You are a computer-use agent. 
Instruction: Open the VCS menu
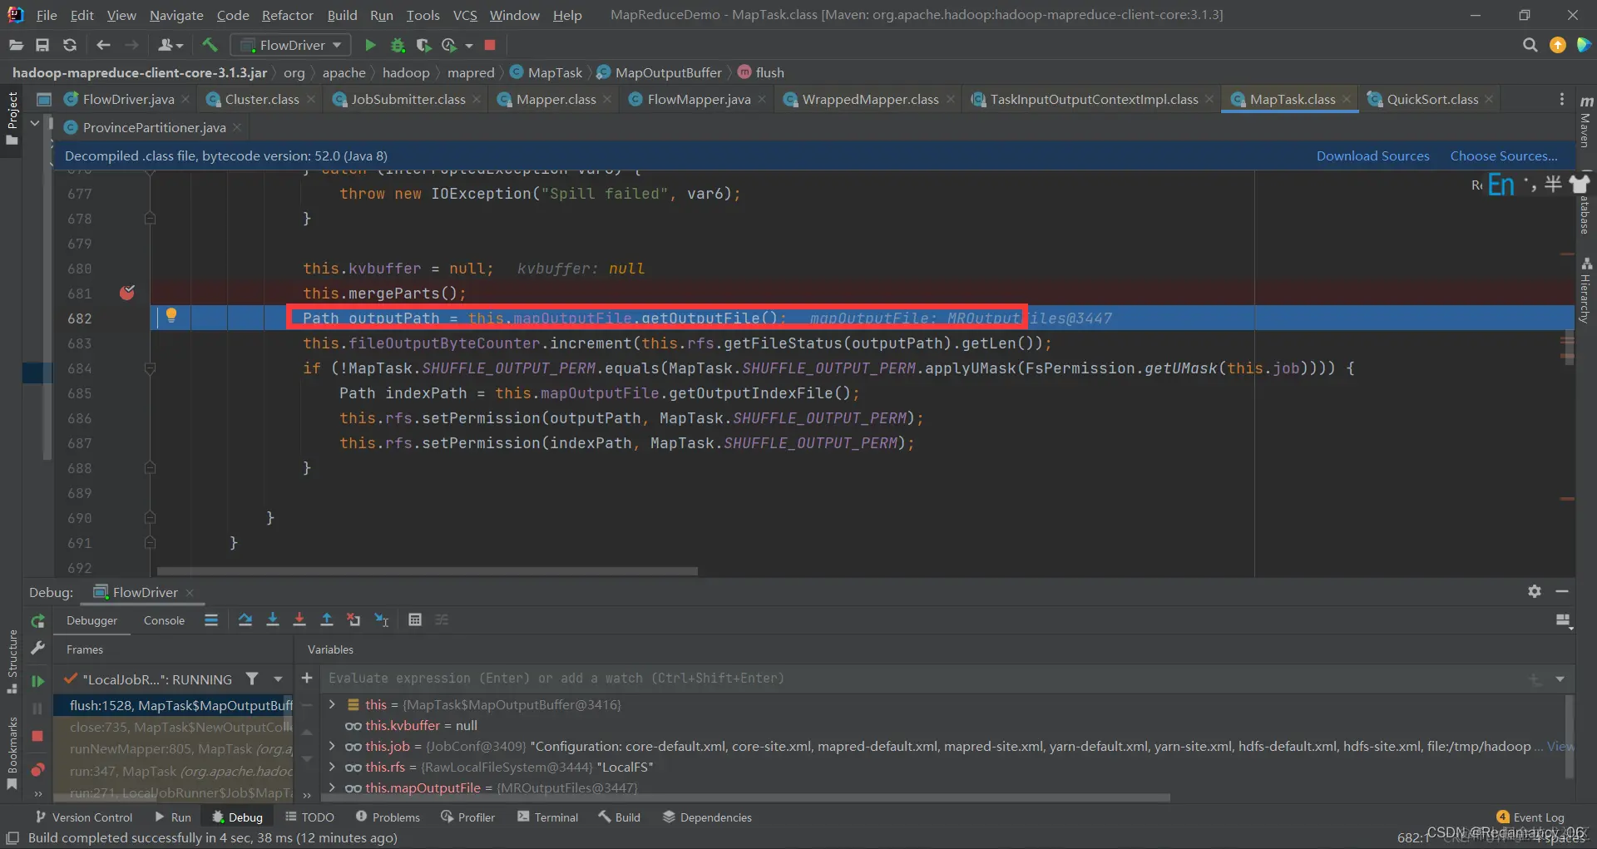click(x=465, y=15)
